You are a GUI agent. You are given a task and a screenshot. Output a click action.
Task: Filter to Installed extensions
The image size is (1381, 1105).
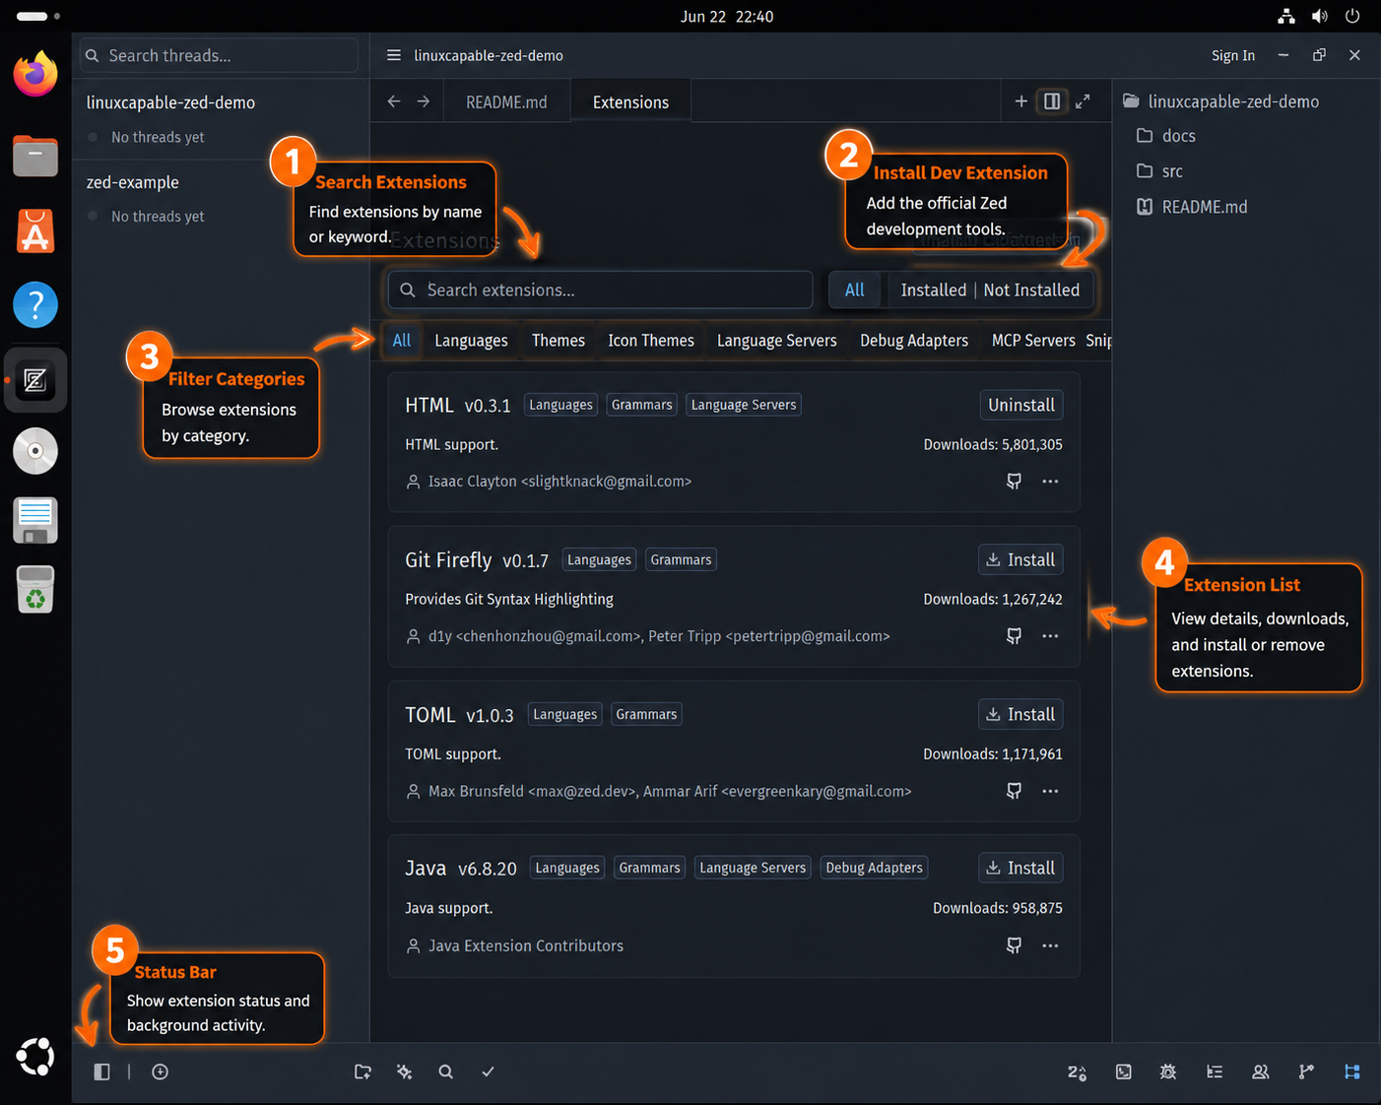(x=934, y=291)
